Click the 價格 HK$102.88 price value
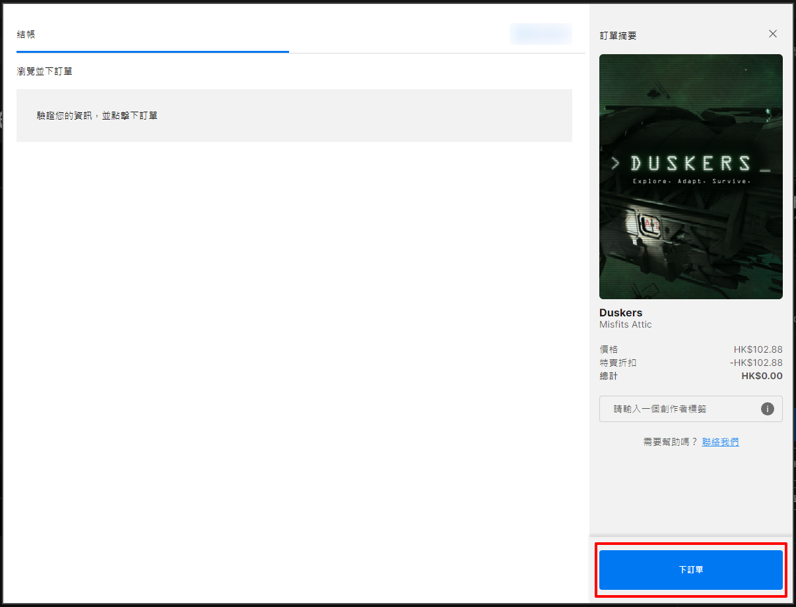The height and width of the screenshot is (607, 796). pos(758,349)
